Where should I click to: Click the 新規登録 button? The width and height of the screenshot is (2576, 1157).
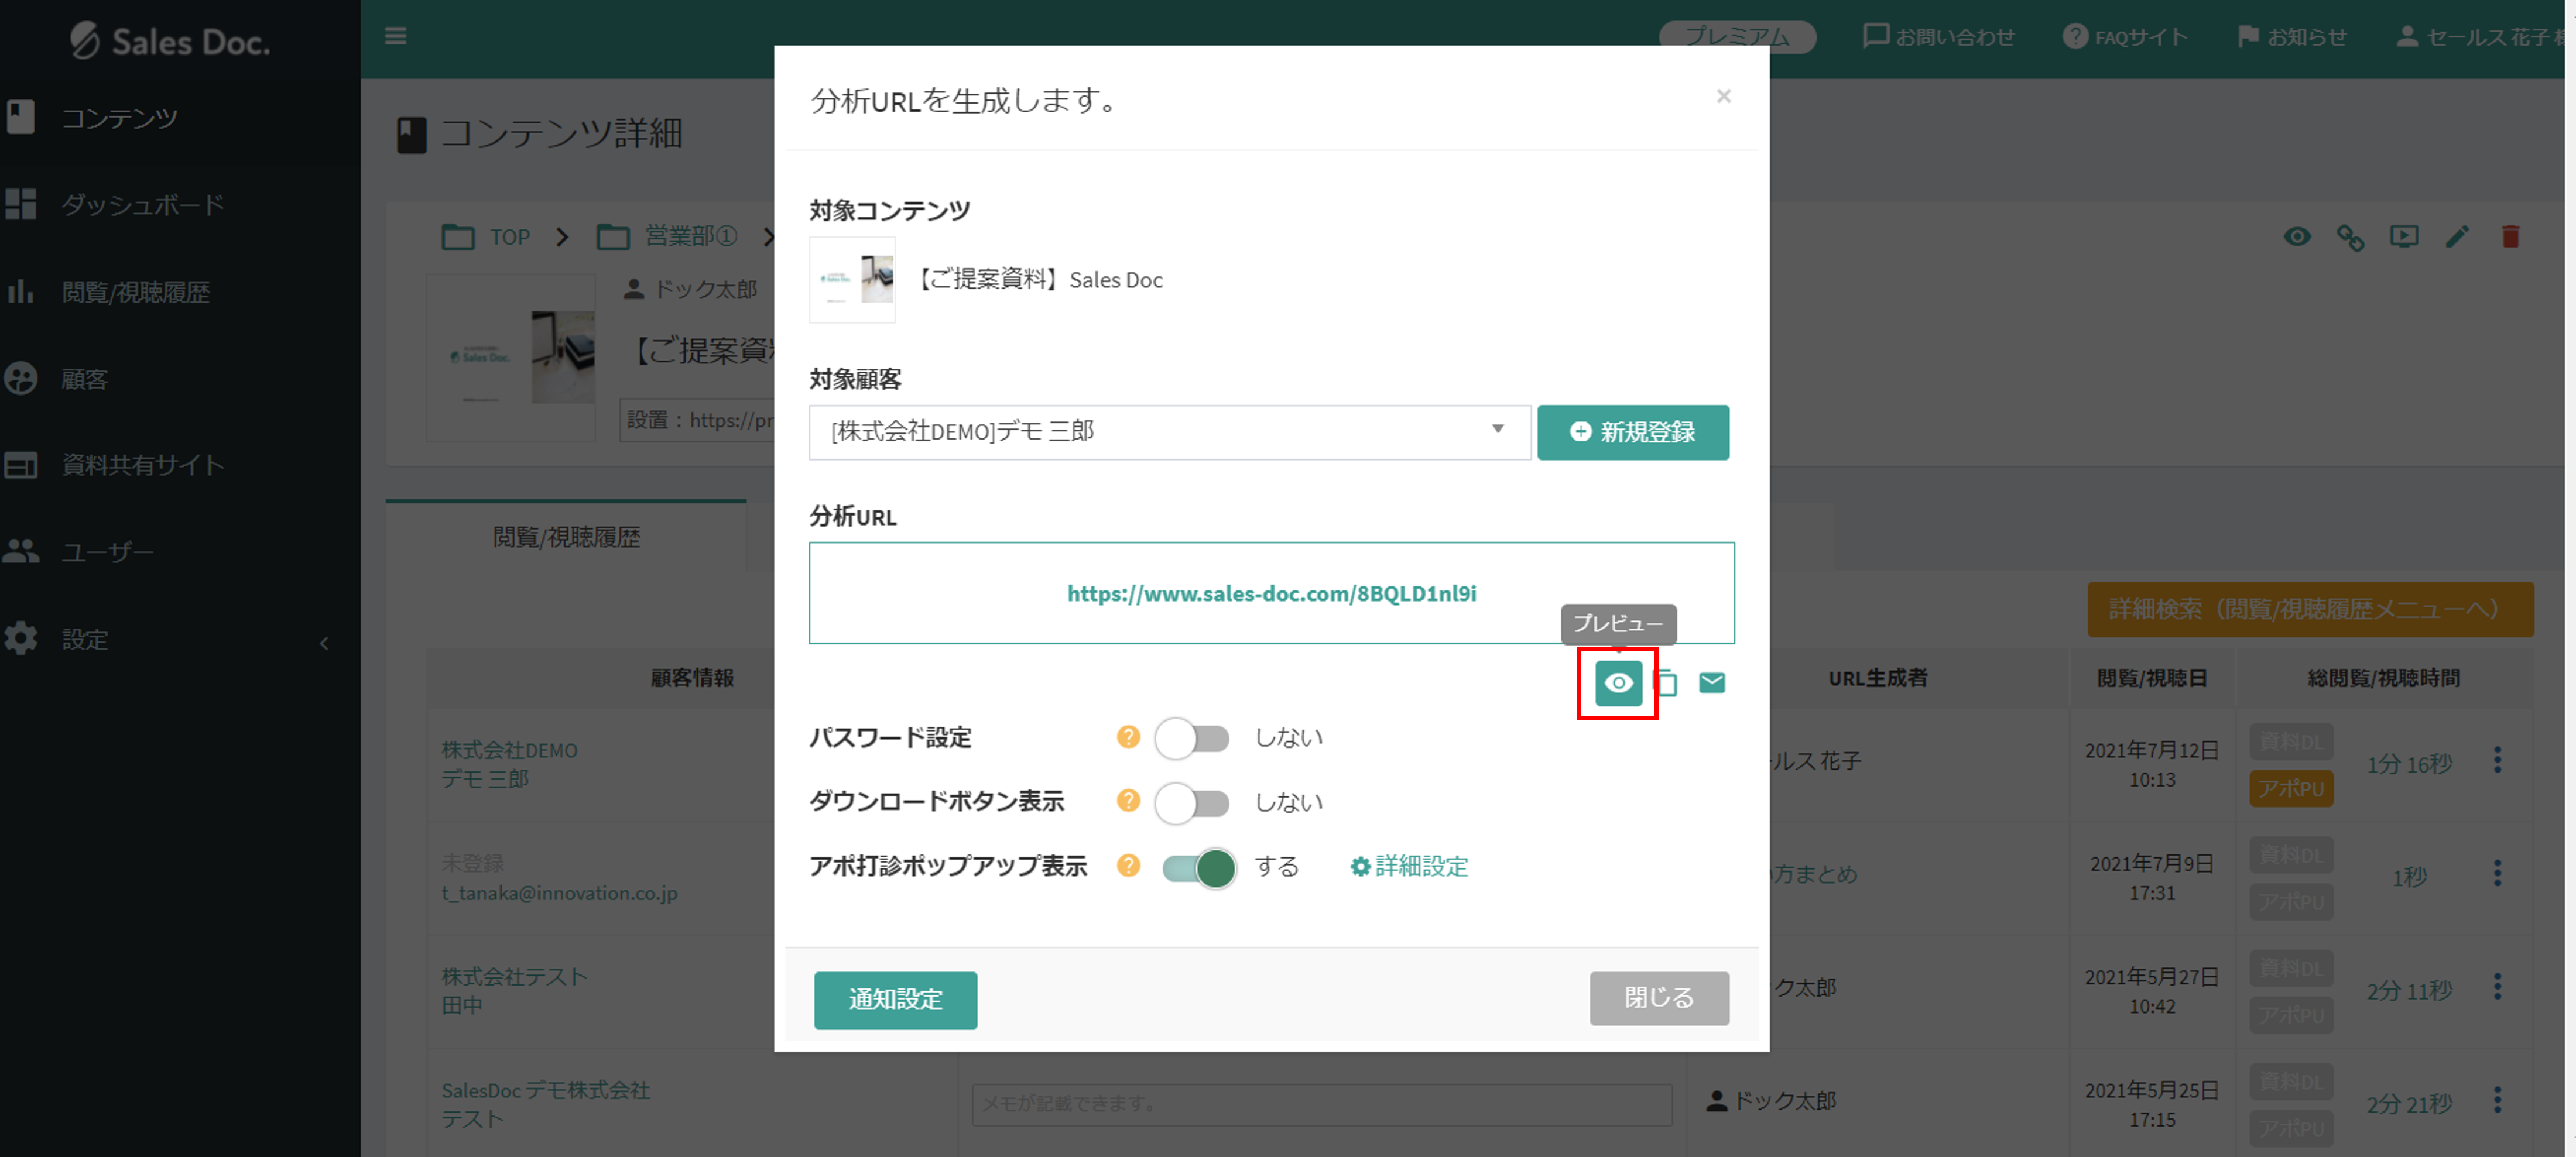point(1633,432)
